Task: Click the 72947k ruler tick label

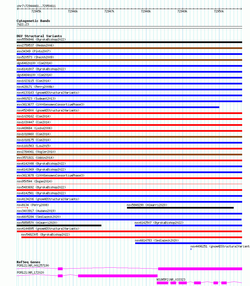Action: pos(109,11)
